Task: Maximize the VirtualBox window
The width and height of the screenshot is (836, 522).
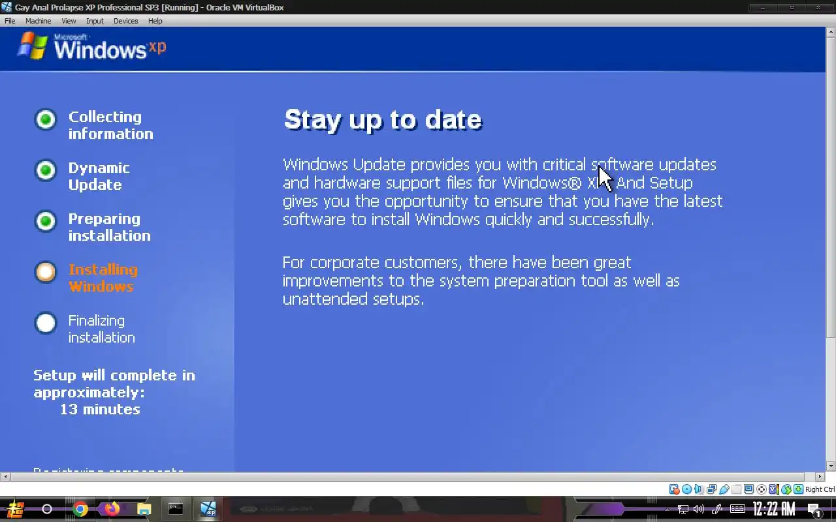Action: (x=792, y=7)
